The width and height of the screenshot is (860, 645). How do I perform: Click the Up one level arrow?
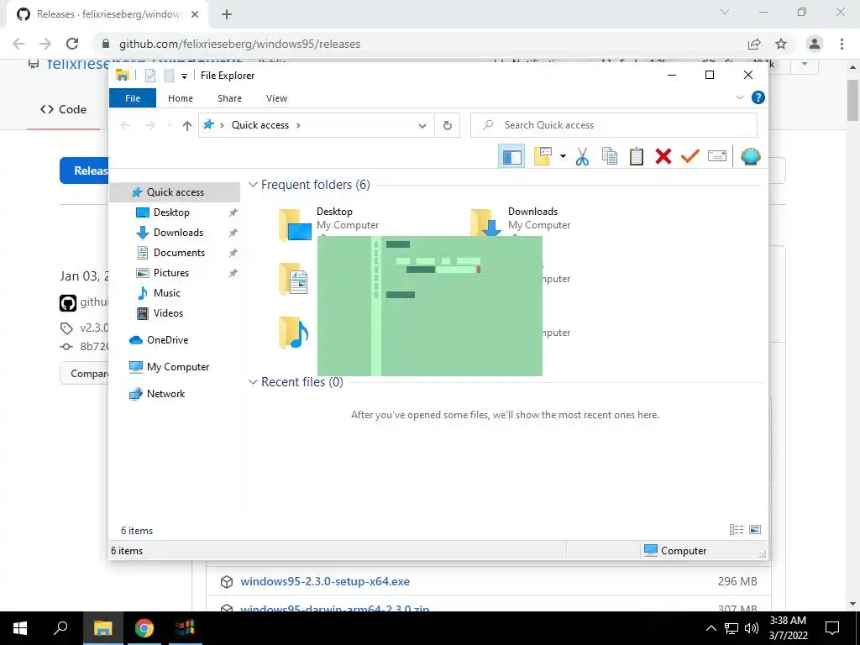coord(187,126)
